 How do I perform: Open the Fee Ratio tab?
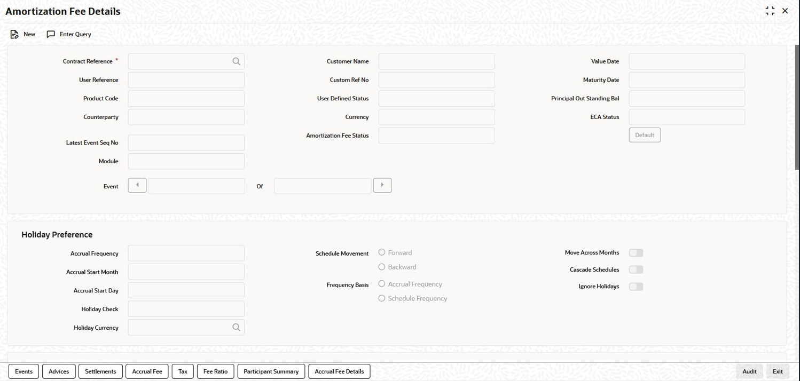216,371
